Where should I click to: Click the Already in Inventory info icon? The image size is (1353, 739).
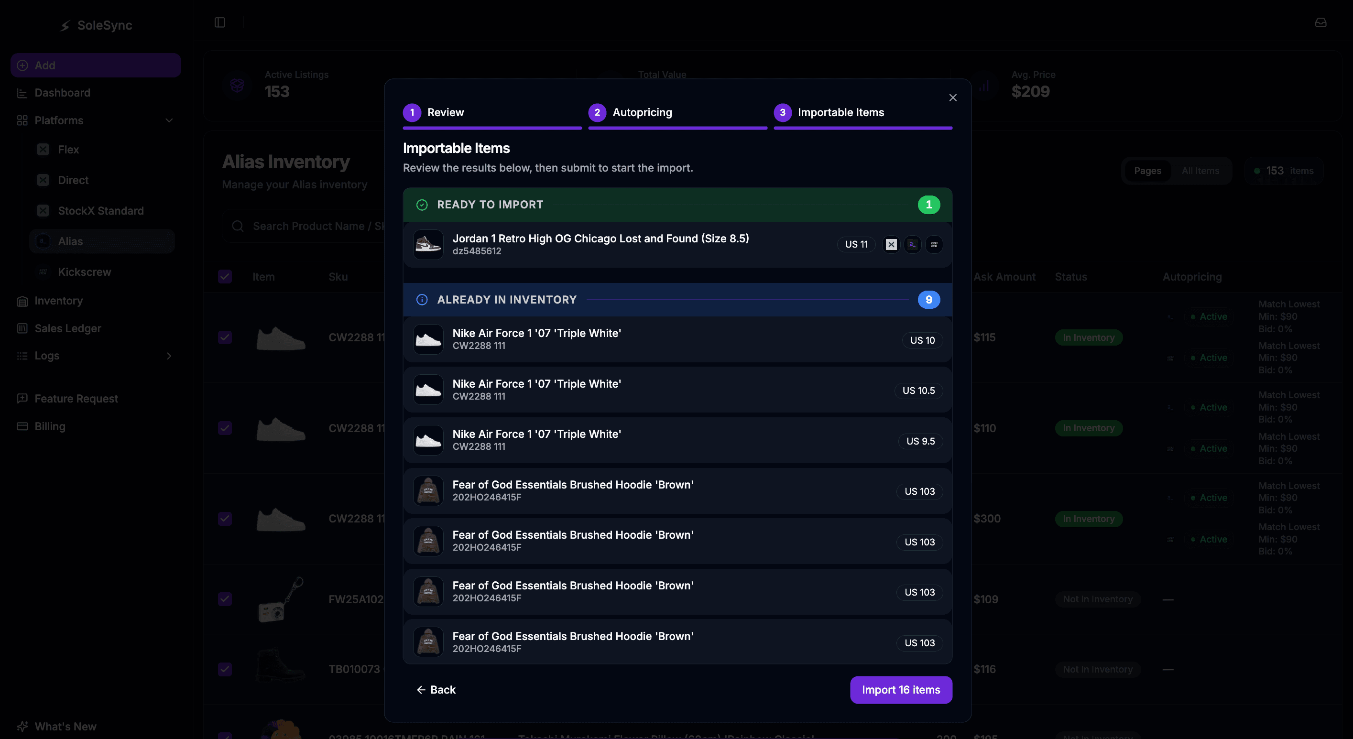pyautogui.click(x=422, y=299)
